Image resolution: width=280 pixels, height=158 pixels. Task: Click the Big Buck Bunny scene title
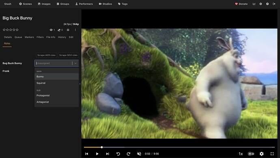(x=17, y=18)
